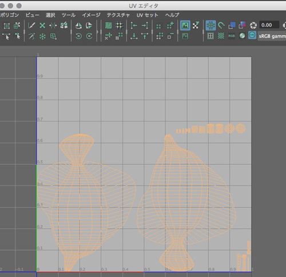Open the ツール menu
Screen dimensions: 286x277
click(69, 15)
